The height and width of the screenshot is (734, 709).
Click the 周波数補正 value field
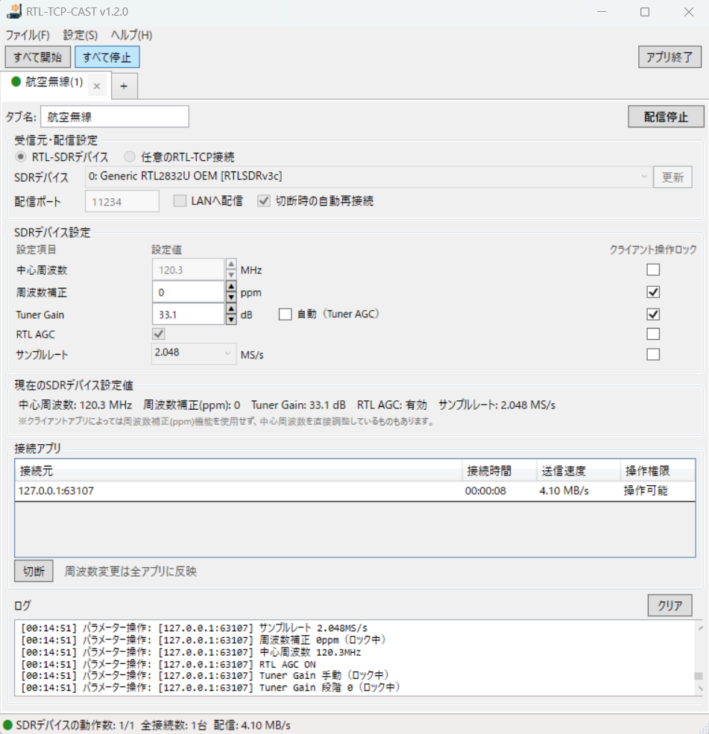tap(189, 292)
